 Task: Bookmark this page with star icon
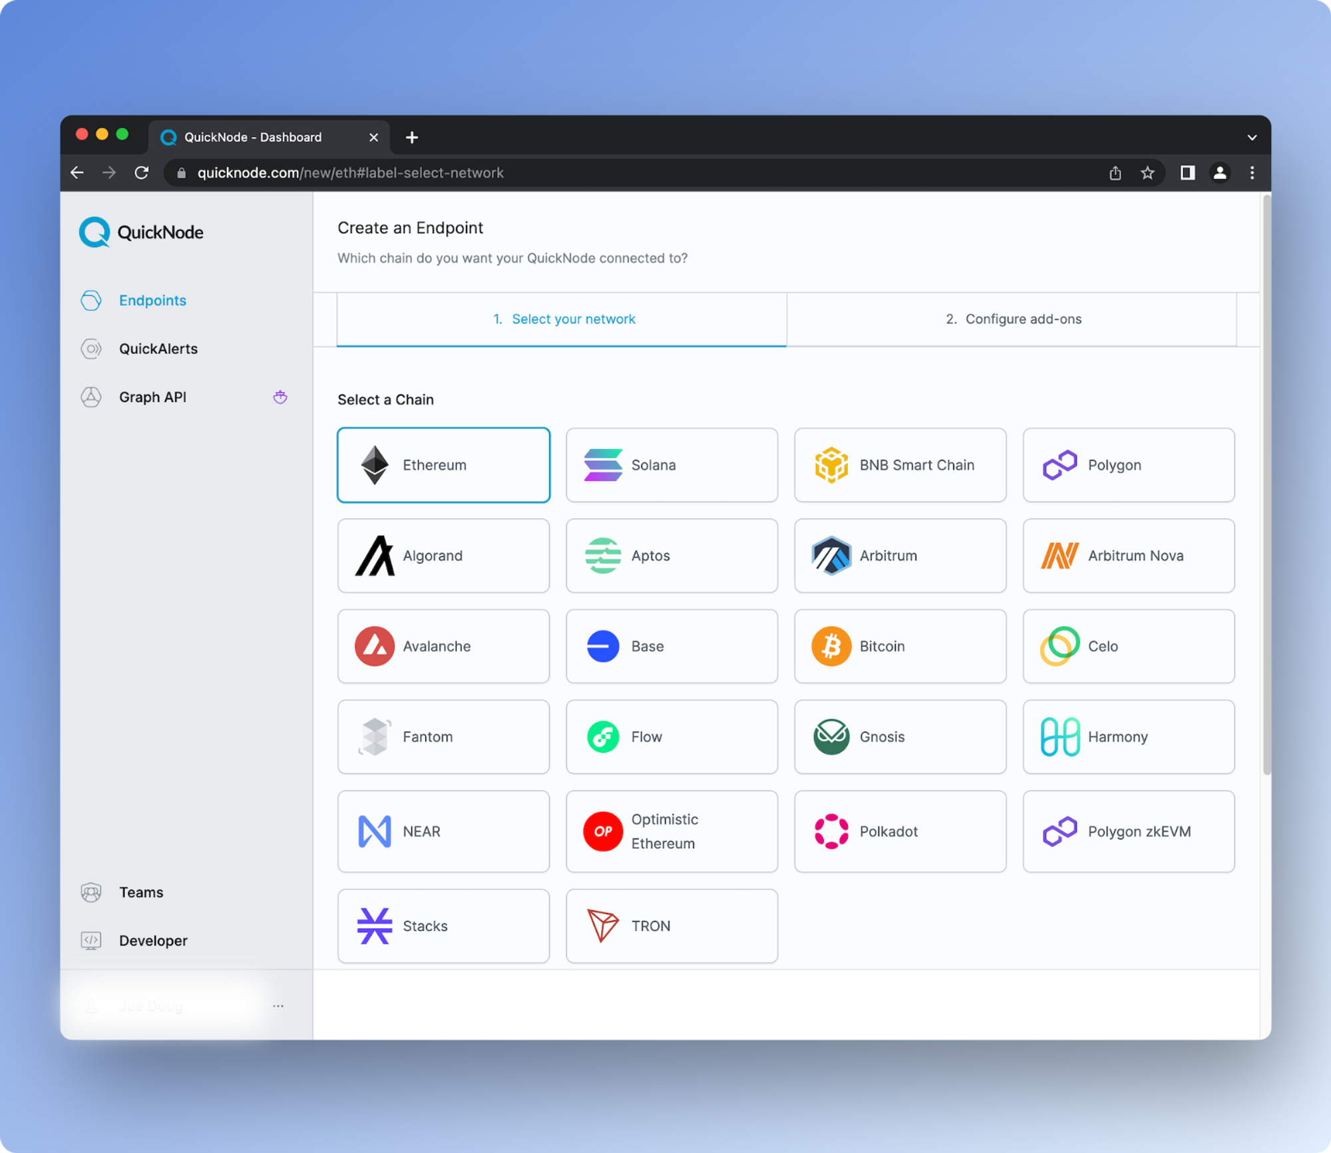click(x=1147, y=173)
